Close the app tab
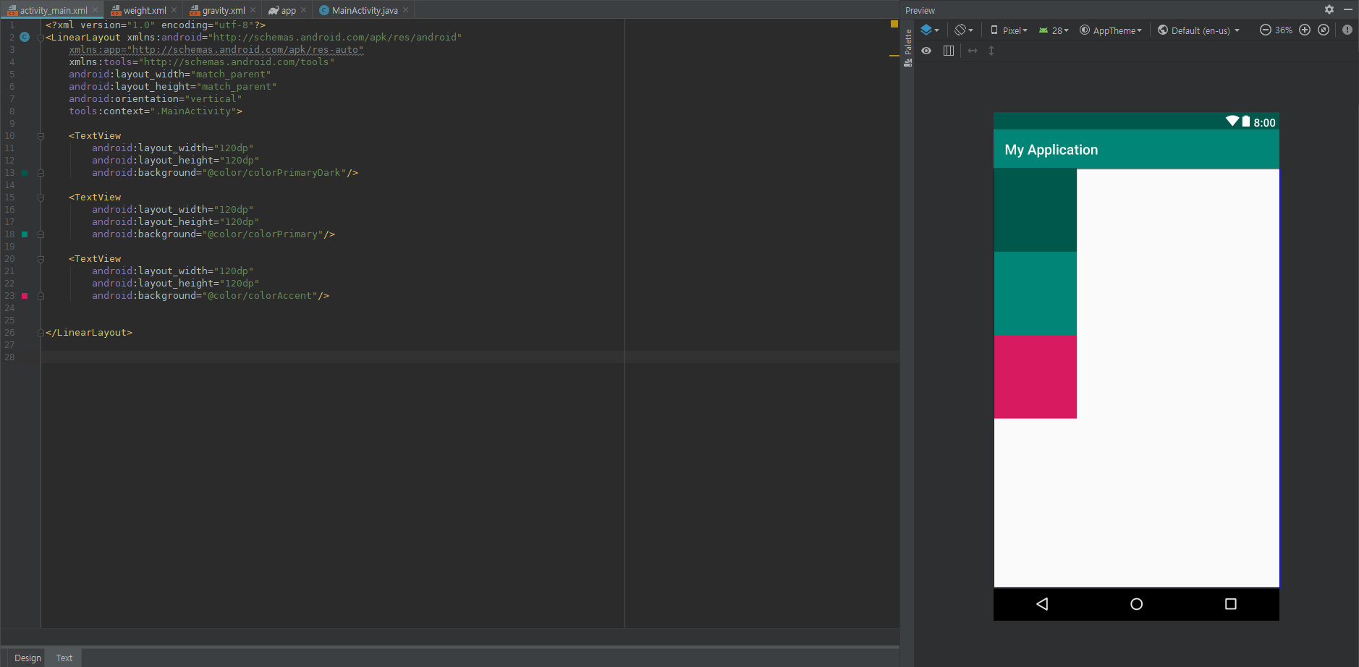This screenshot has height=667, width=1359. [x=303, y=10]
